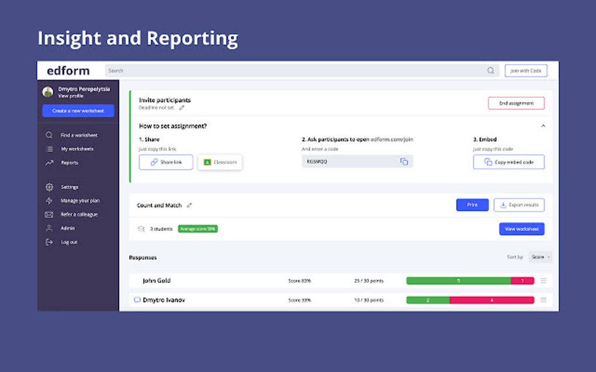Open edform.com/join link
The width and height of the screenshot is (596, 372).
coord(392,139)
